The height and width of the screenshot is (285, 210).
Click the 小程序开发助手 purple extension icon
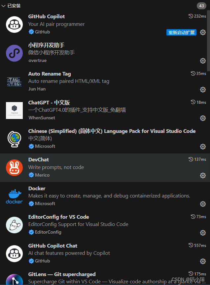click(14, 53)
